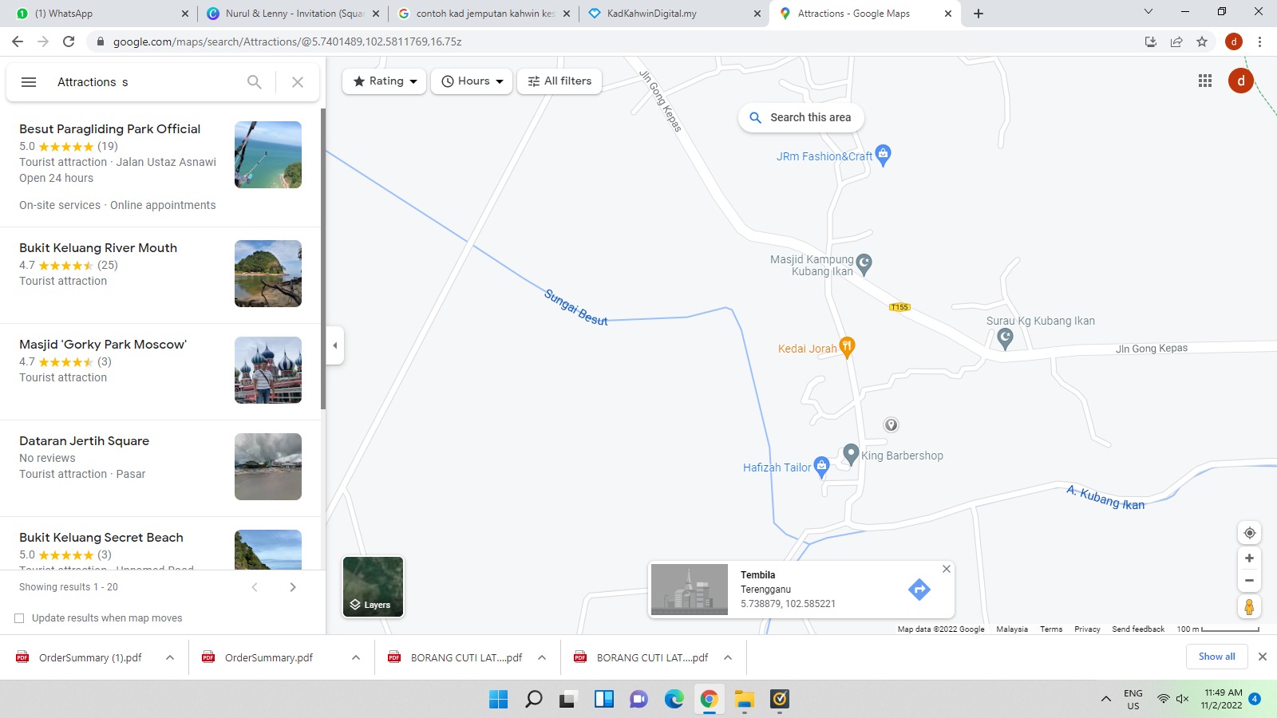The height and width of the screenshot is (718, 1277).
Task: Expand the Rating filter dropdown
Action: 385,81
